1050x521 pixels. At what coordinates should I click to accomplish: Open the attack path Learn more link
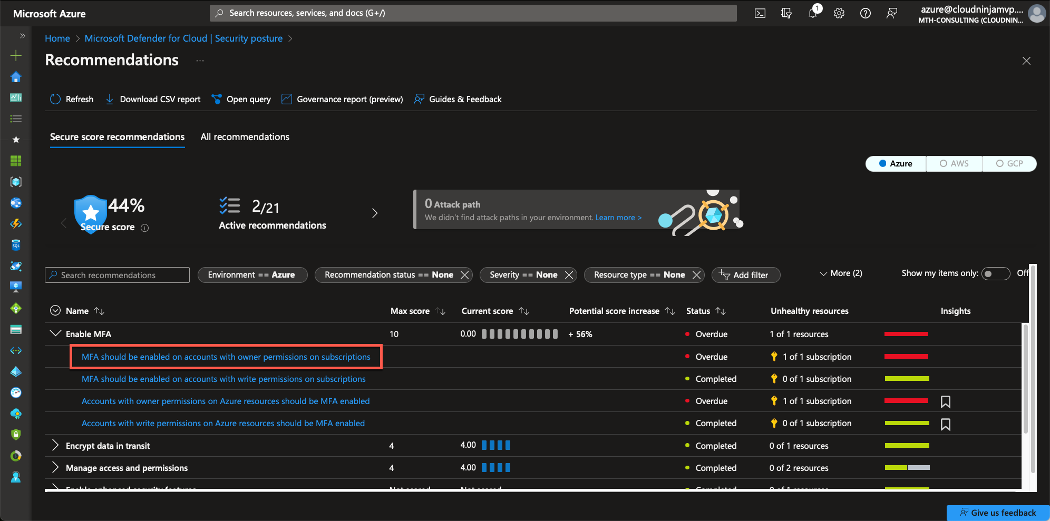[x=618, y=218]
